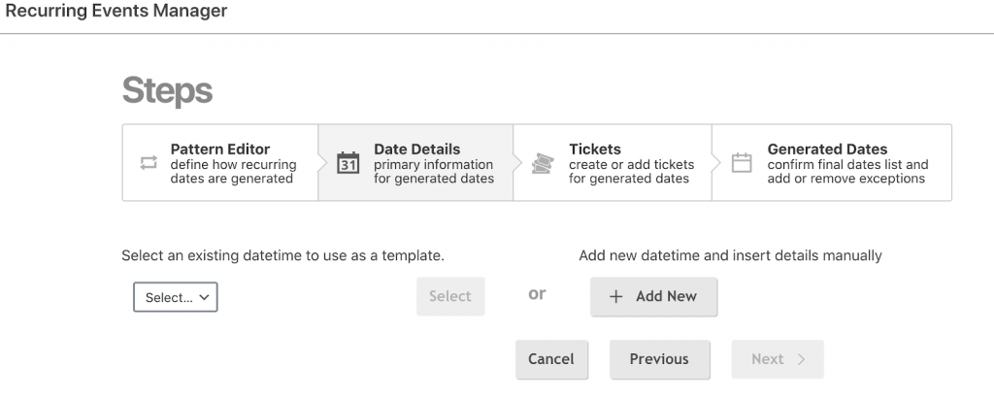Go to the Pattern Editor step title
994x400 pixels.
pyautogui.click(x=220, y=150)
